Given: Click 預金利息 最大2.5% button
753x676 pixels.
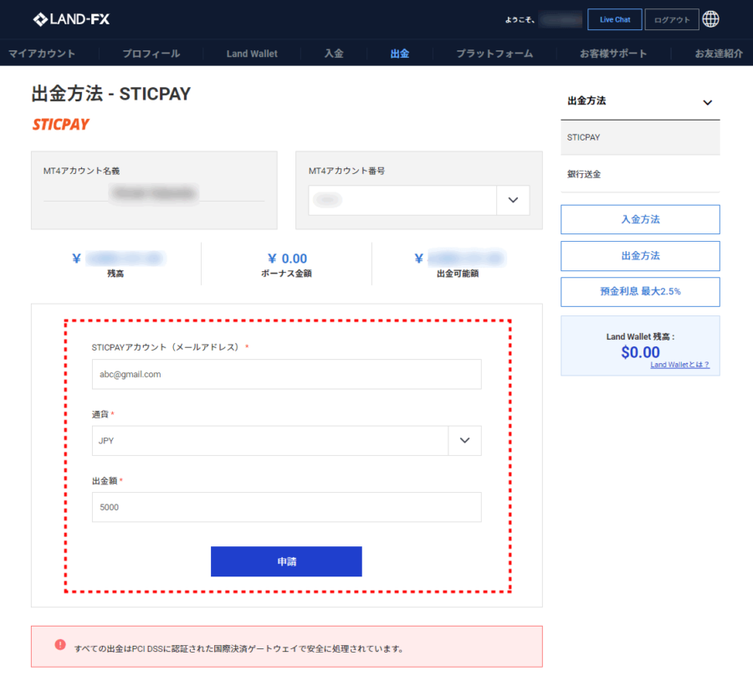Looking at the screenshot, I should [640, 291].
